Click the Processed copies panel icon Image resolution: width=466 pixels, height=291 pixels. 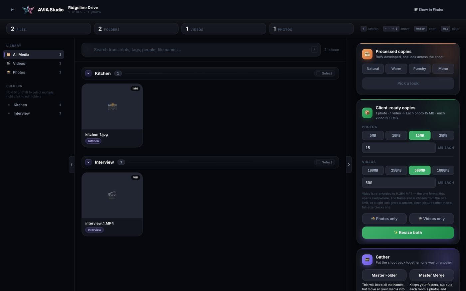pyautogui.click(x=367, y=54)
